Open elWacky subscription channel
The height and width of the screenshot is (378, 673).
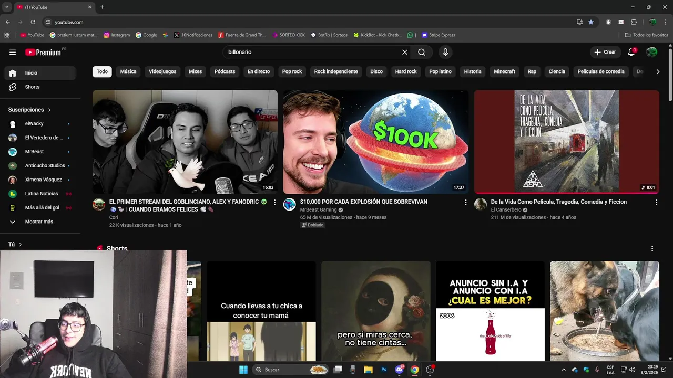[40, 124]
